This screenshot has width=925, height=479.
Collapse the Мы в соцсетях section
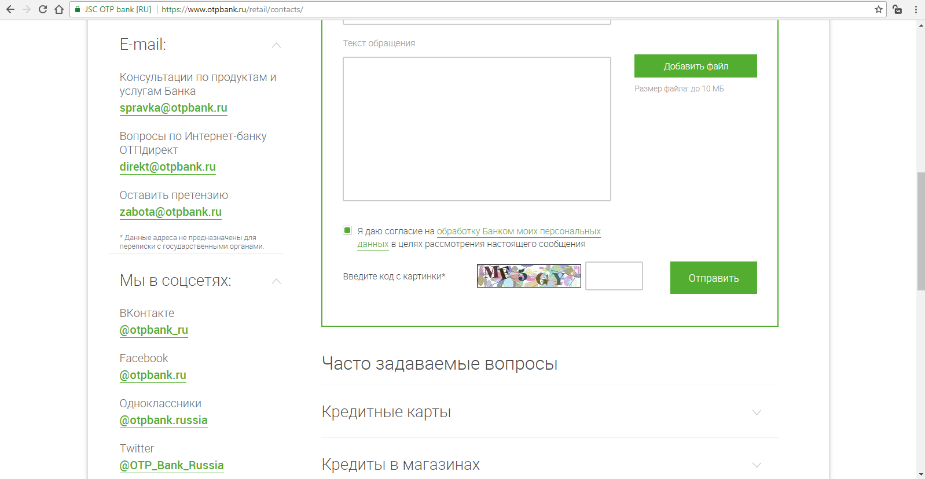coord(276,281)
